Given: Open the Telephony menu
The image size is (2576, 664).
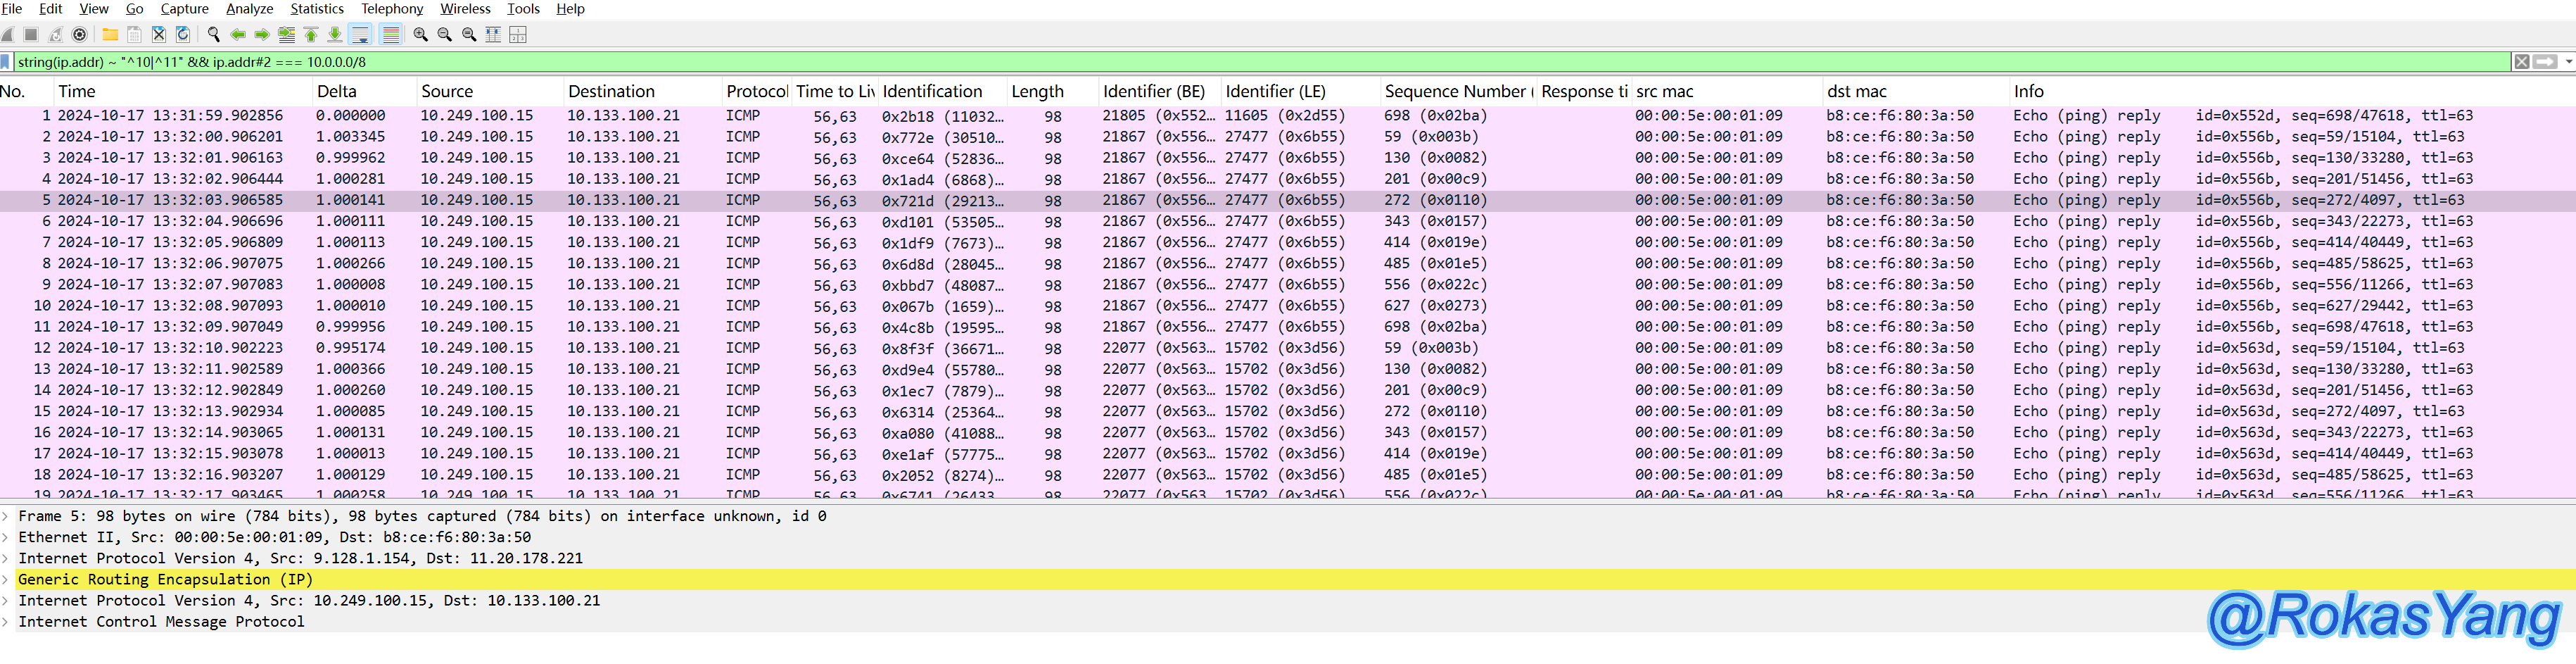Looking at the screenshot, I should 392,9.
